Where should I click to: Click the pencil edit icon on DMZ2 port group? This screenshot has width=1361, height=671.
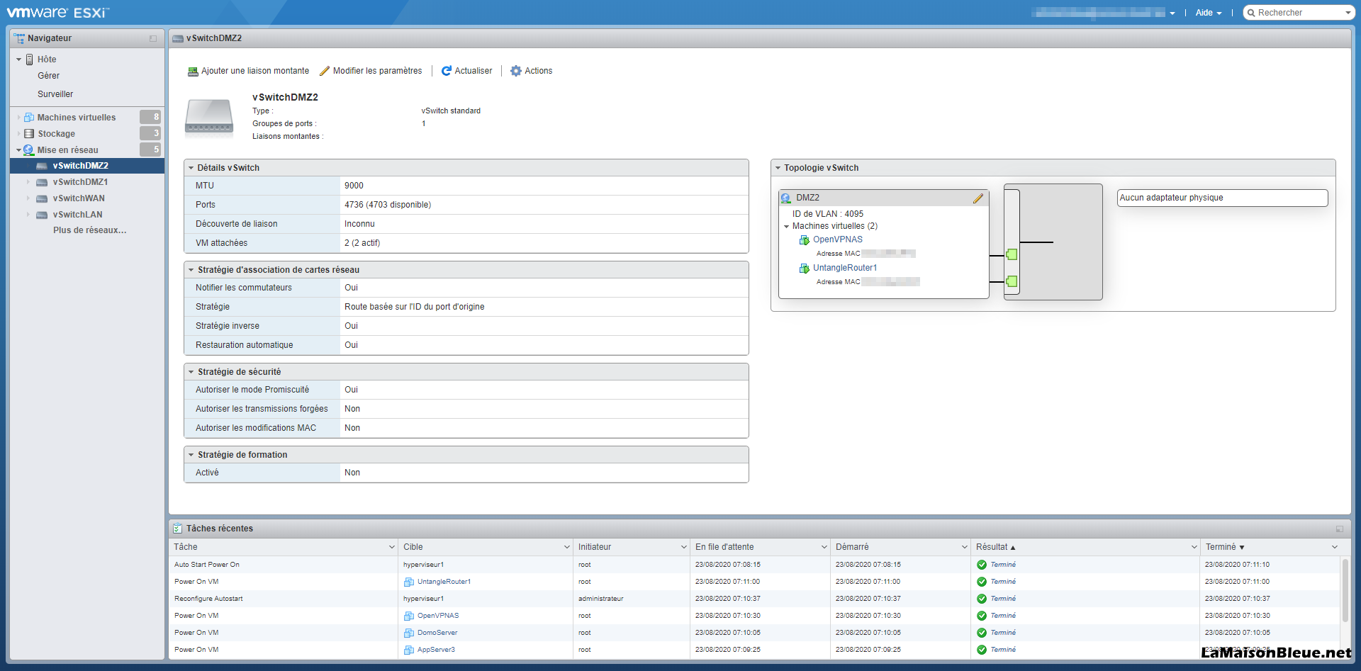978,198
